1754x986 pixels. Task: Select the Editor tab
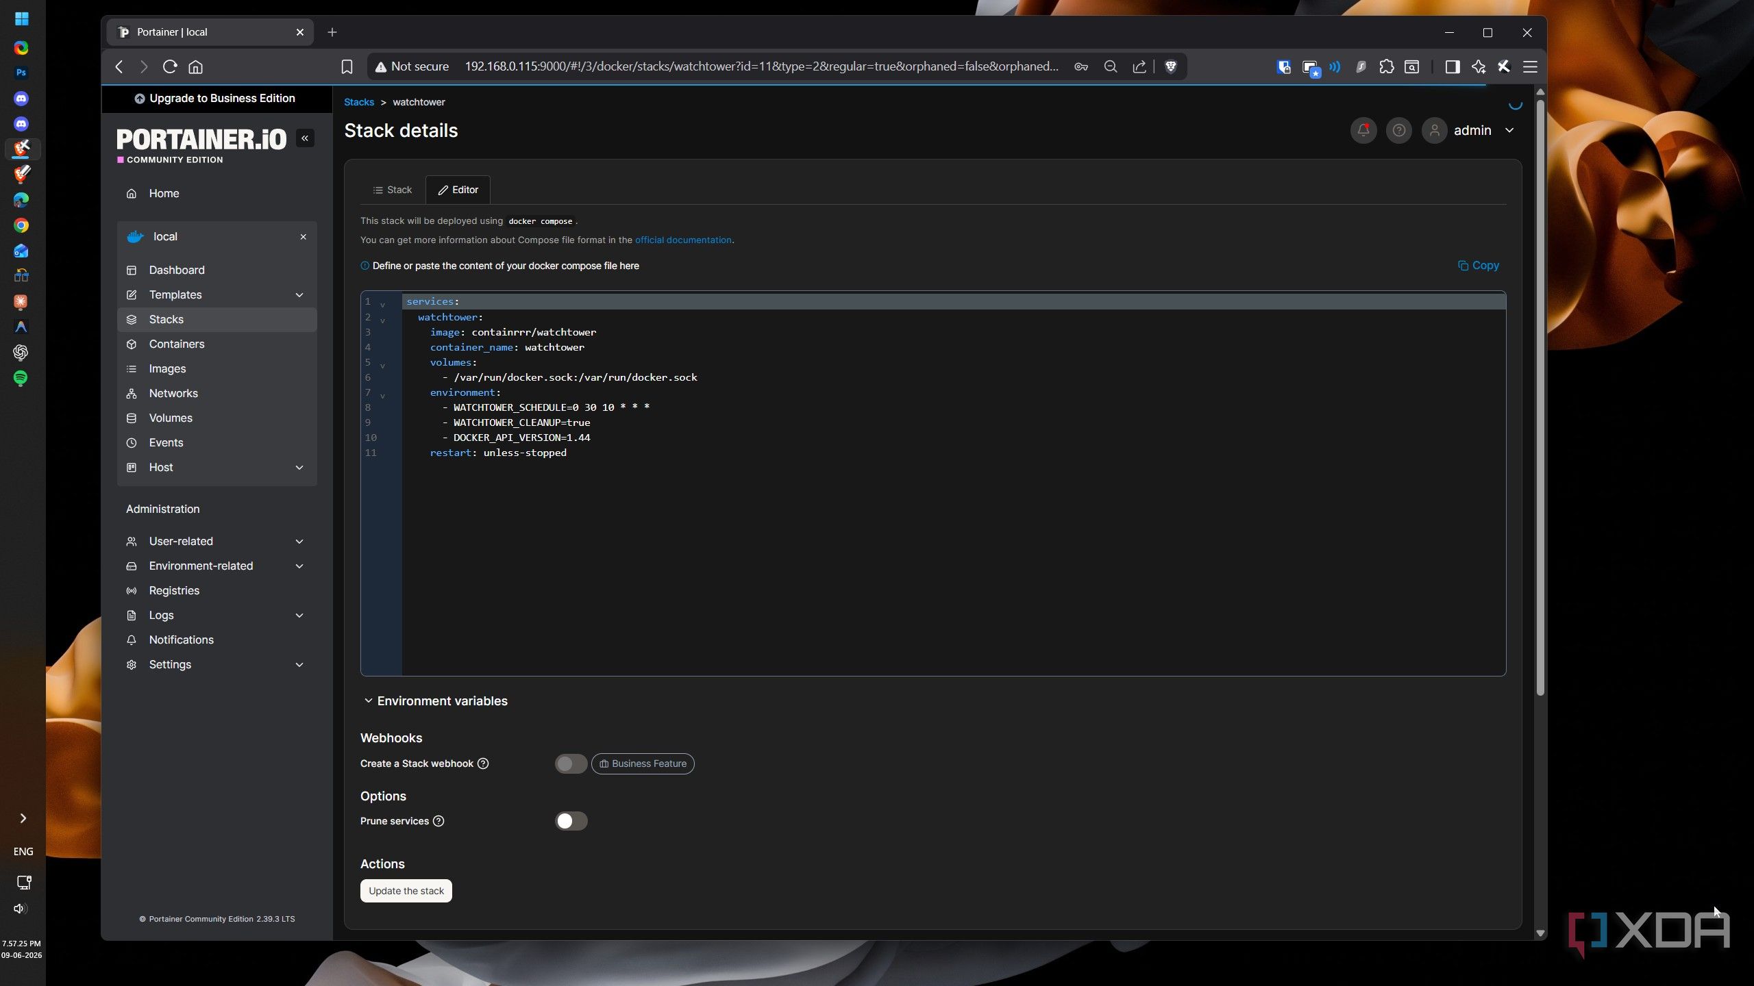[458, 190]
